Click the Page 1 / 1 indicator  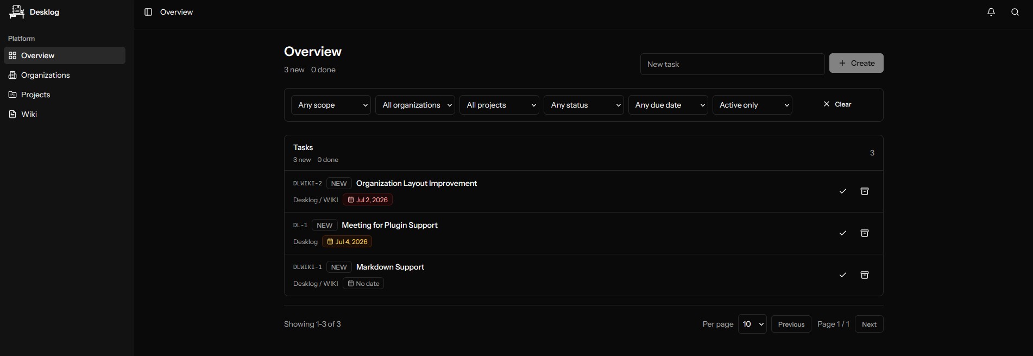[833, 324]
